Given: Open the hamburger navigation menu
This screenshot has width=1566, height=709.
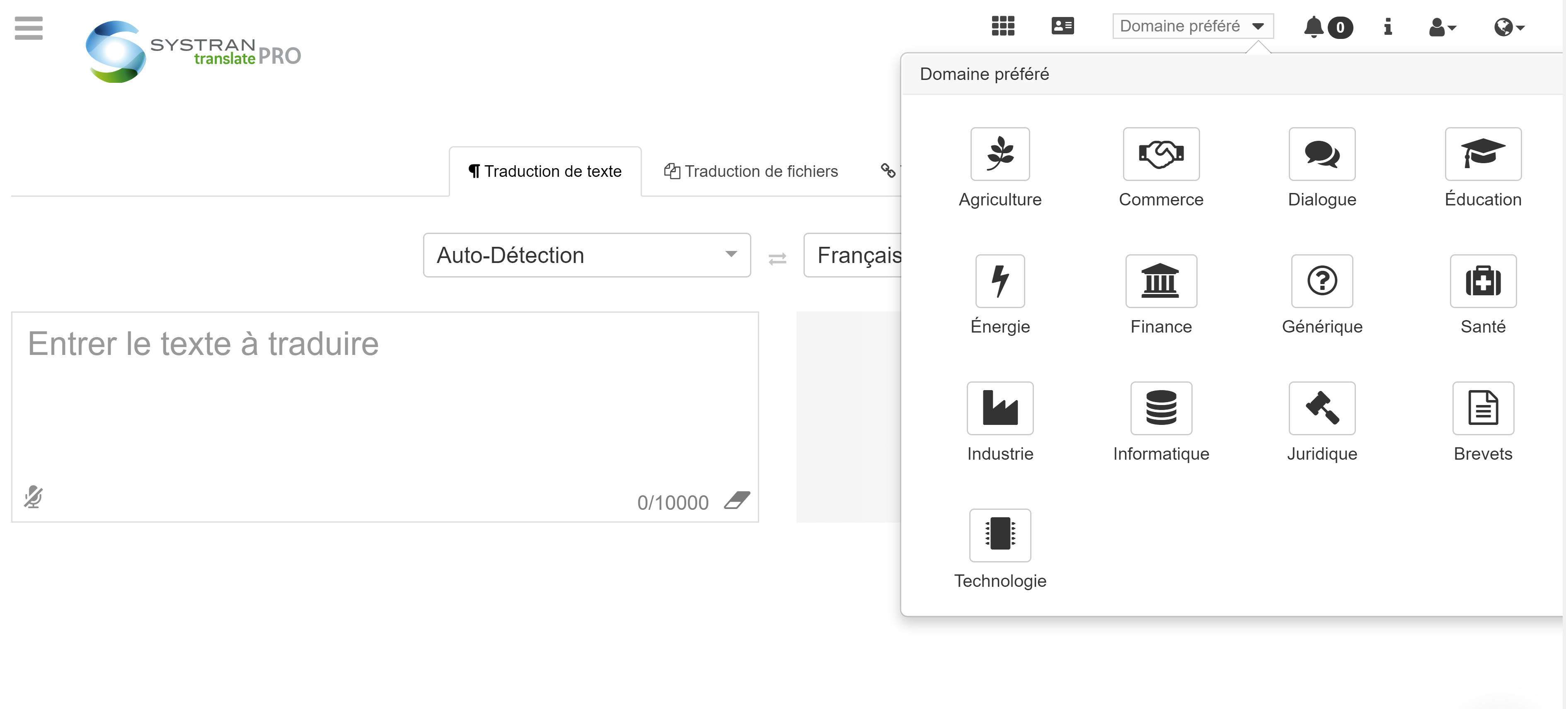Looking at the screenshot, I should click(x=29, y=28).
